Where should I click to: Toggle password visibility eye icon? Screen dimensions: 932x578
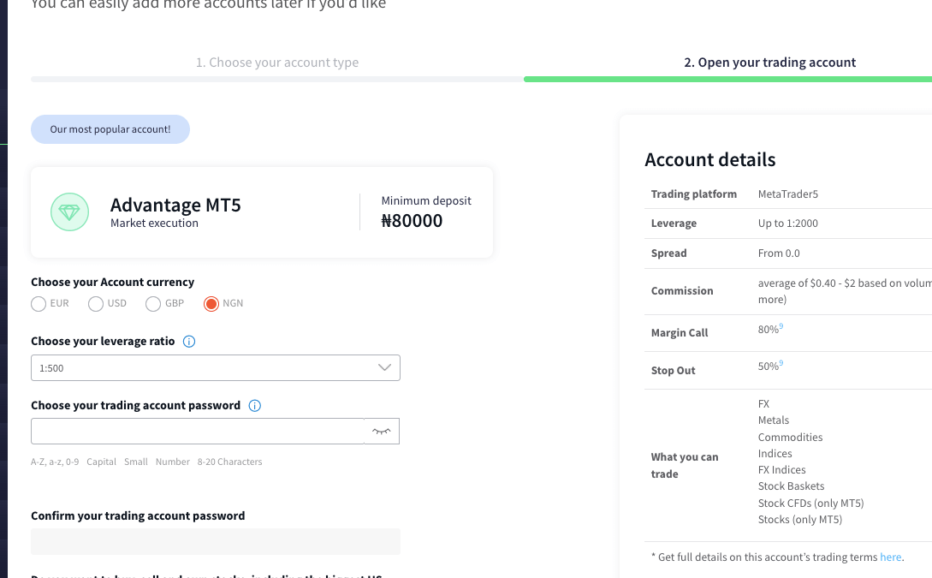pyautogui.click(x=382, y=431)
